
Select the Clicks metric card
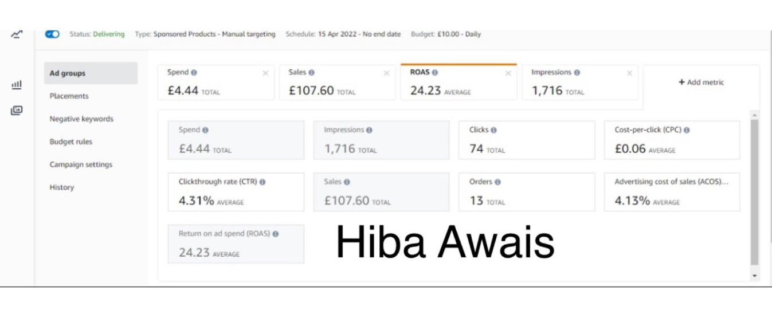(x=526, y=140)
